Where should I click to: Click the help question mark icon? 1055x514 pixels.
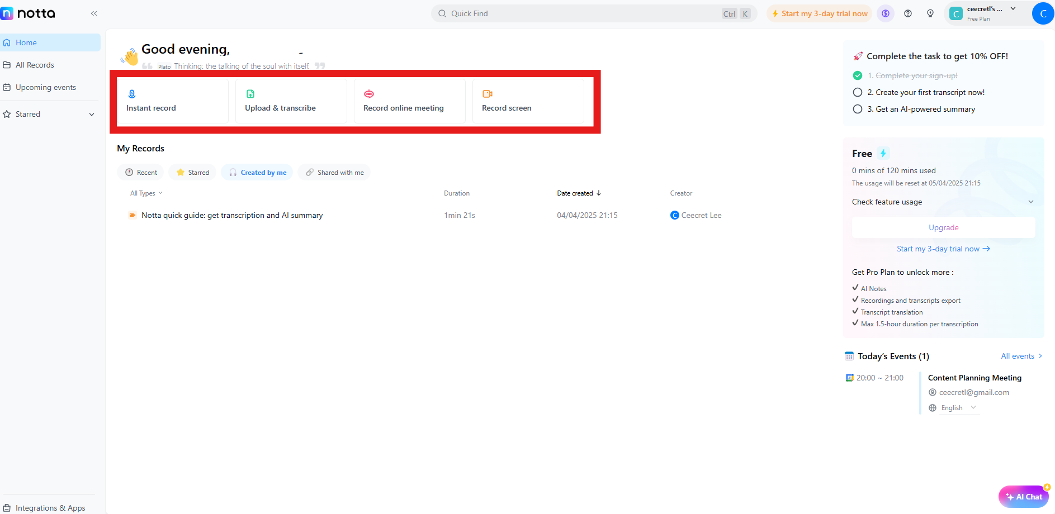tap(907, 13)
